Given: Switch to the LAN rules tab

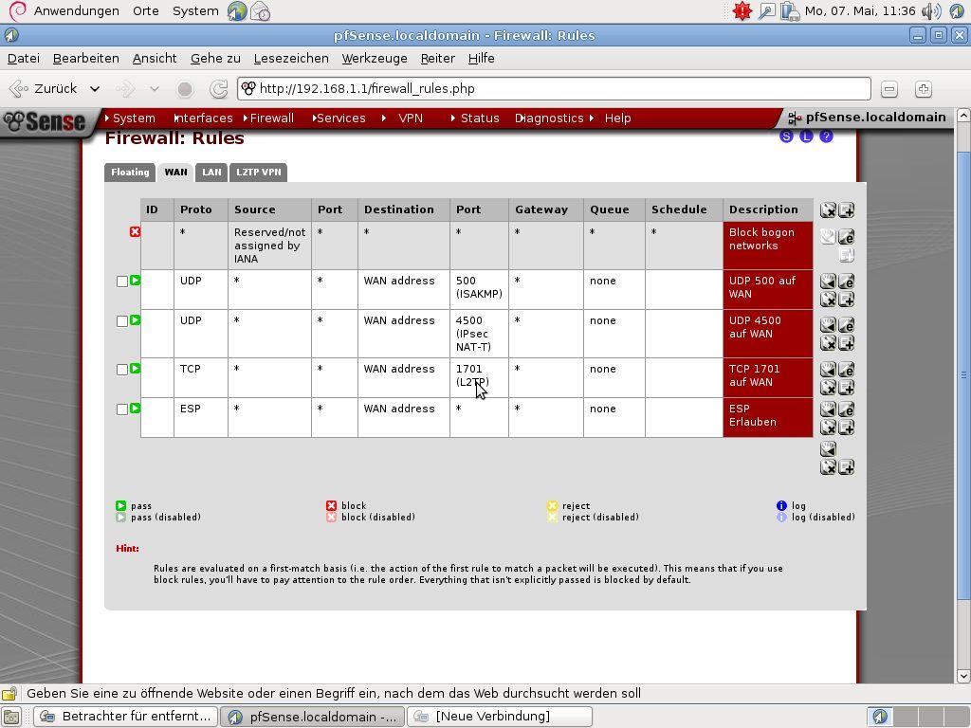Looking at the screenshot, I should tap(211, 173).
